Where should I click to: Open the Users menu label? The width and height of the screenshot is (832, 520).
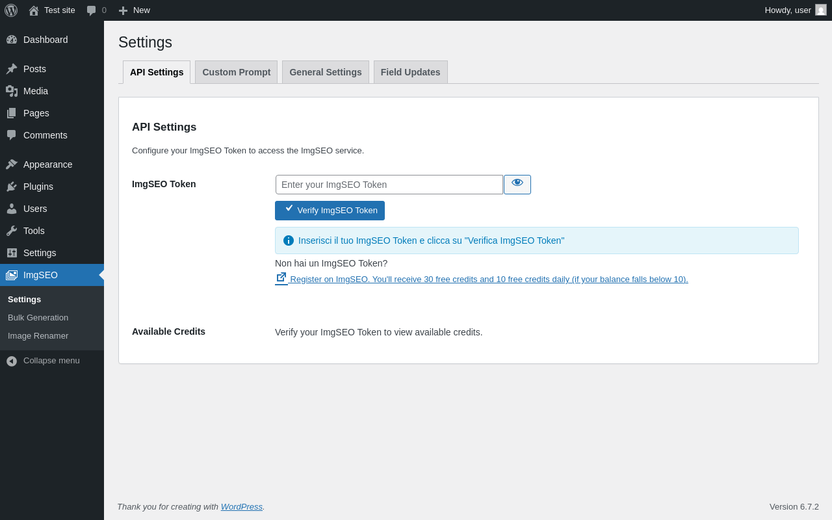click(35, 209)
